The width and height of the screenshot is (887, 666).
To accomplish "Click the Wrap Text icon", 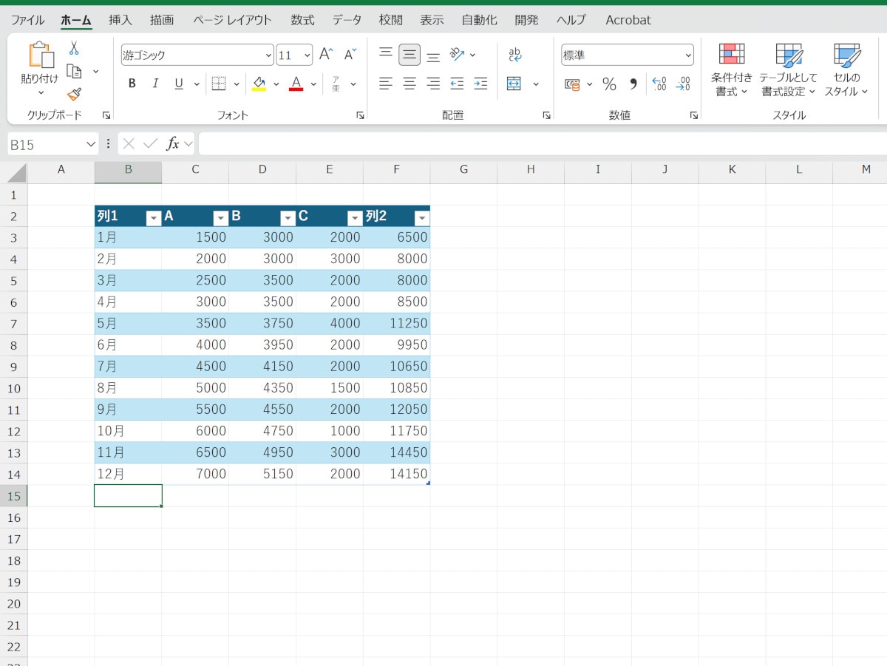I will [x=514, y=55].
